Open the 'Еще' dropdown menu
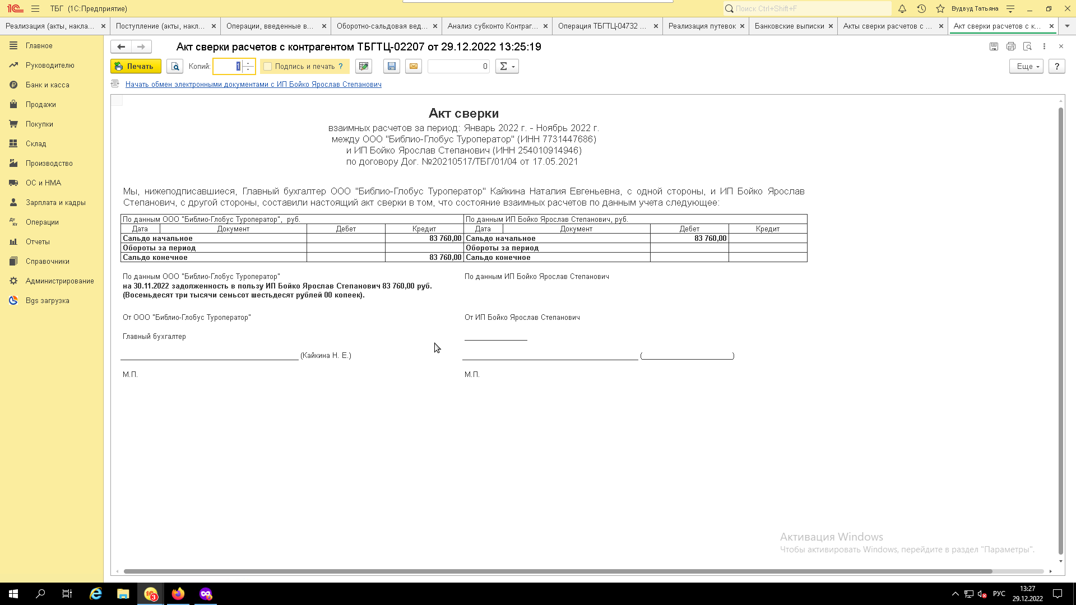The height and width of the screenshot is (605, 1076). click(x=1026, y=66)
